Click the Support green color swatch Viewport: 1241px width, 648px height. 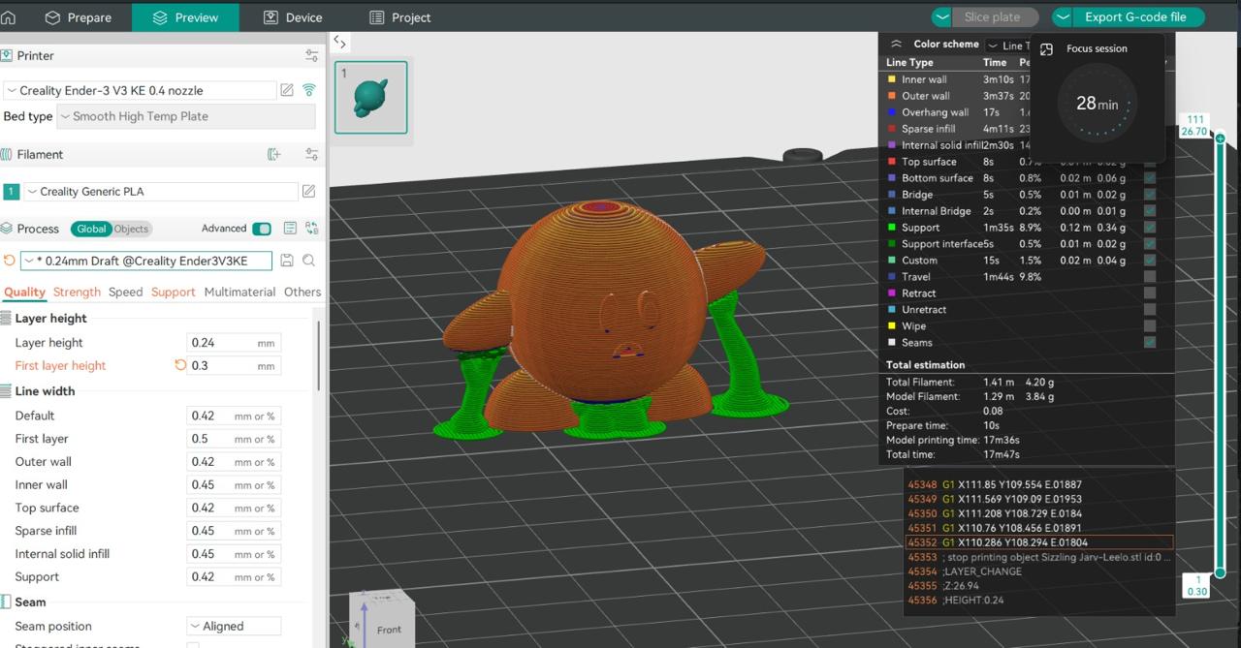[x=892, y=228]
